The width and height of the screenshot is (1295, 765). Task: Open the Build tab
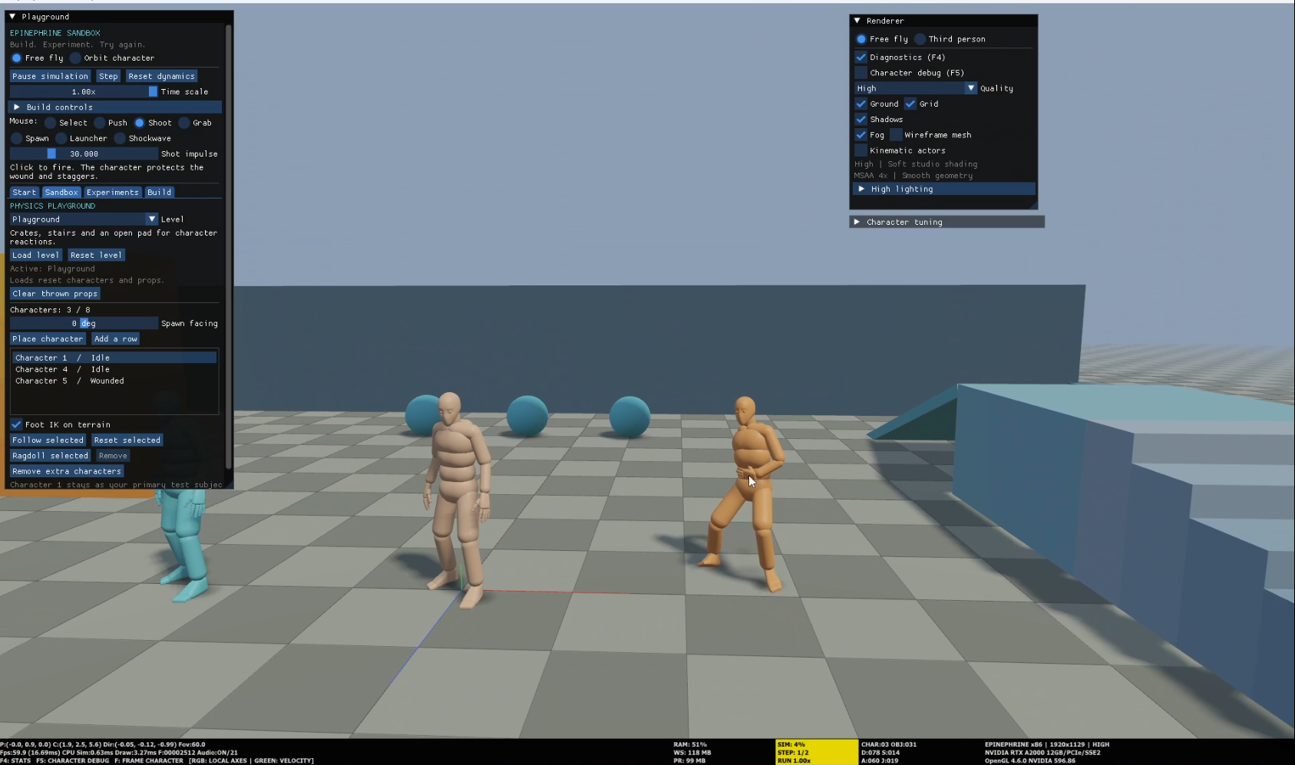(x=160, y=193)
